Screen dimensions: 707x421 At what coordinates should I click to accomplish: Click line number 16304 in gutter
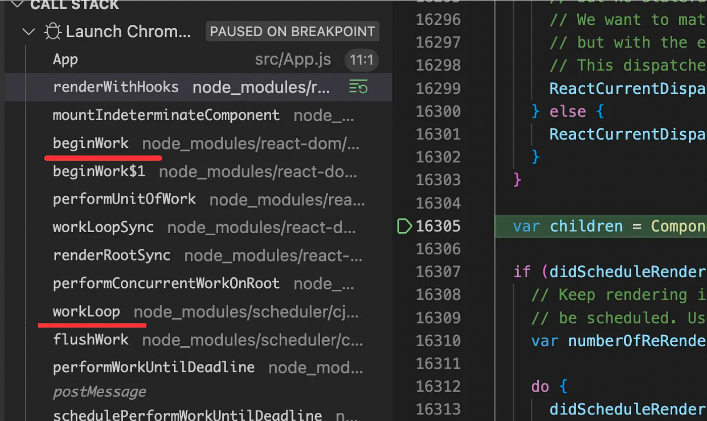pyautogui.click(x=438, y=203)
